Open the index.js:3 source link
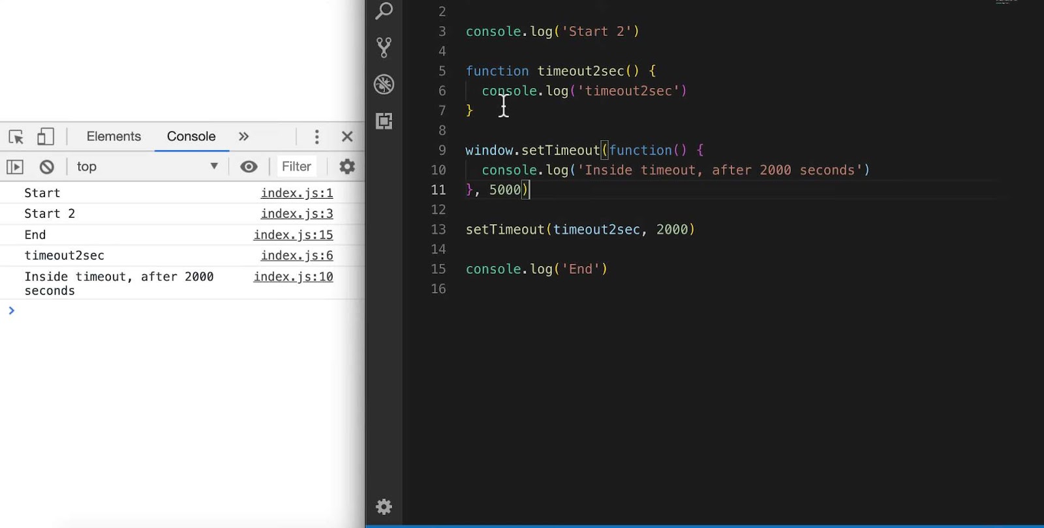The width and height of the screenshot is (1044, 528). [x=297, y=214]
